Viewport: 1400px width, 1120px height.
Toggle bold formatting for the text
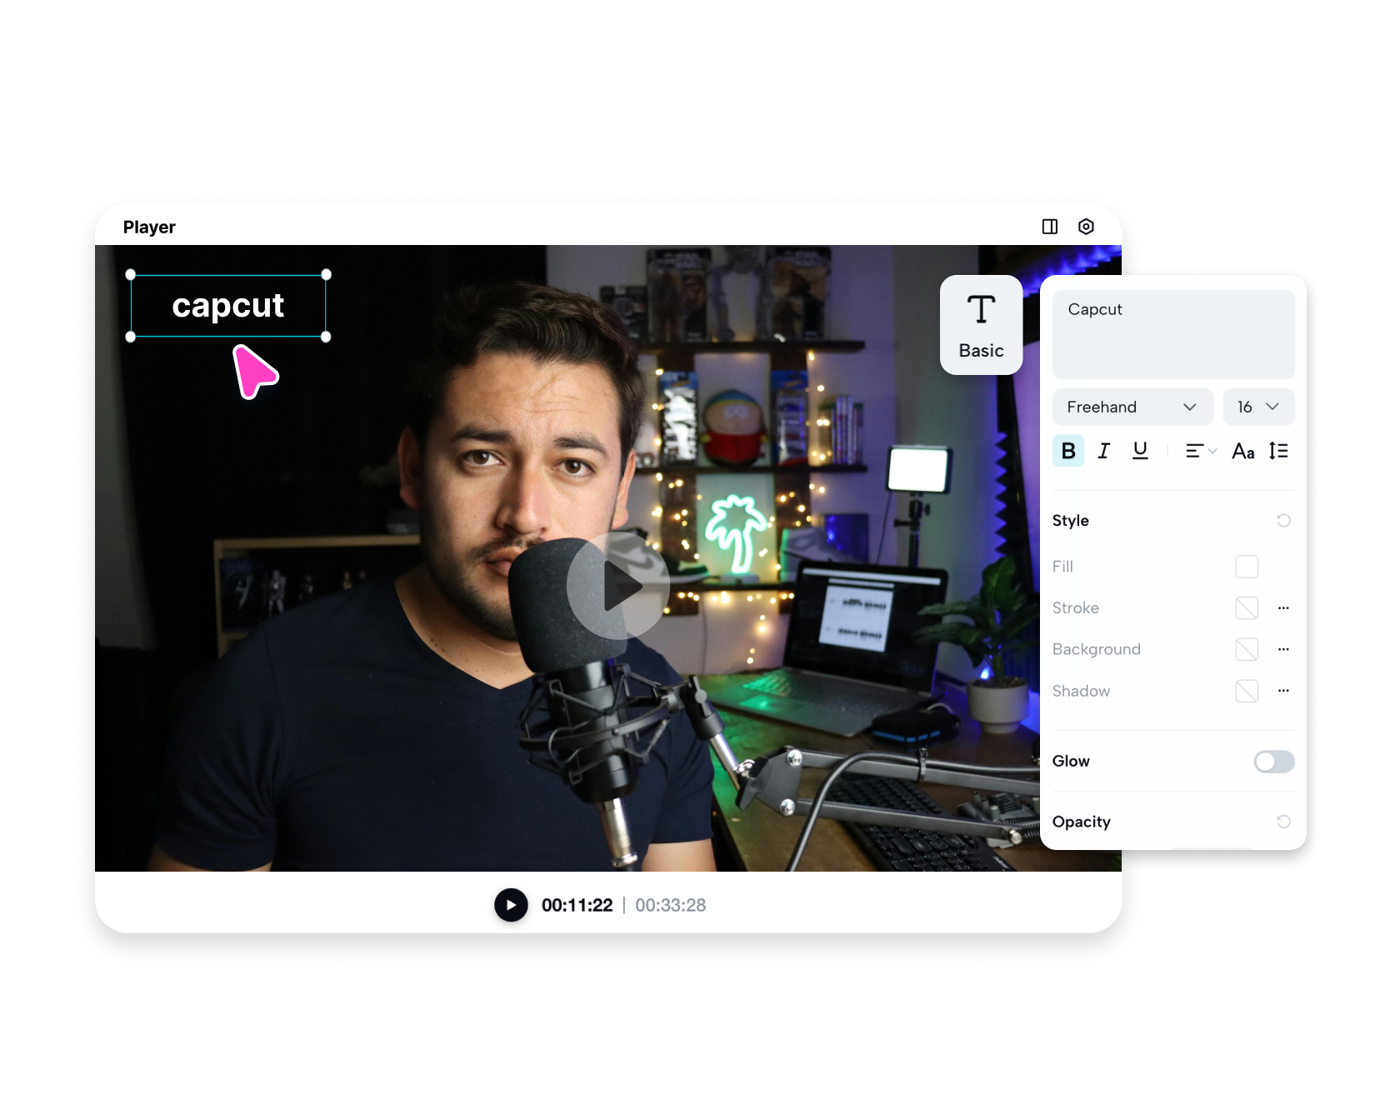(1067, 451)
